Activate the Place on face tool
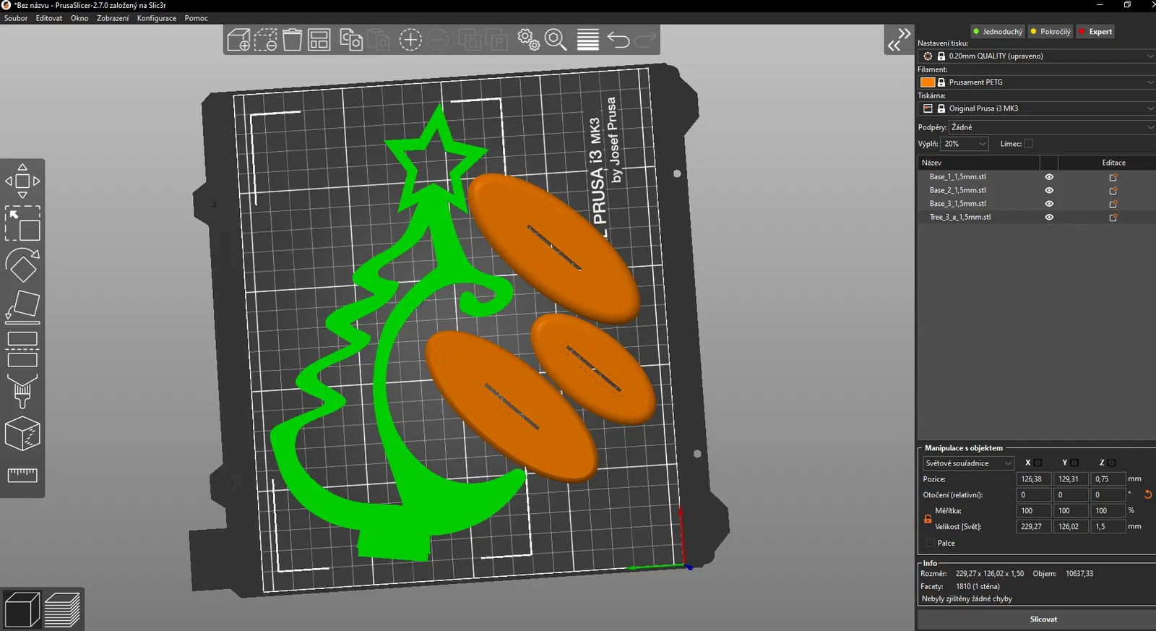This screenshot has height=631, width=1156. [x=22, y=306]
